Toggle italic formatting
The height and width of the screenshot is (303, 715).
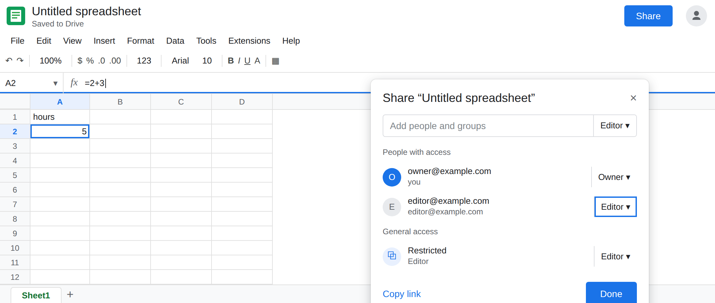(239, 61)
